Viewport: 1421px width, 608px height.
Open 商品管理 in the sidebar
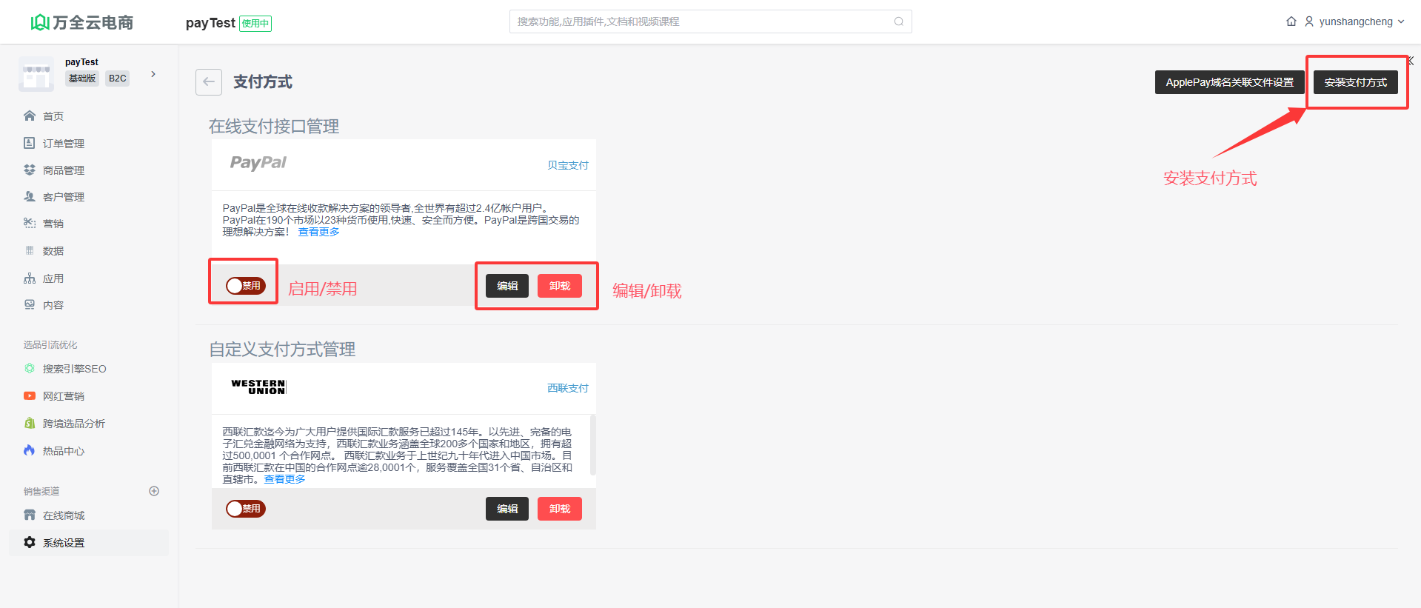pyautogui.click(x=63, y=170)
